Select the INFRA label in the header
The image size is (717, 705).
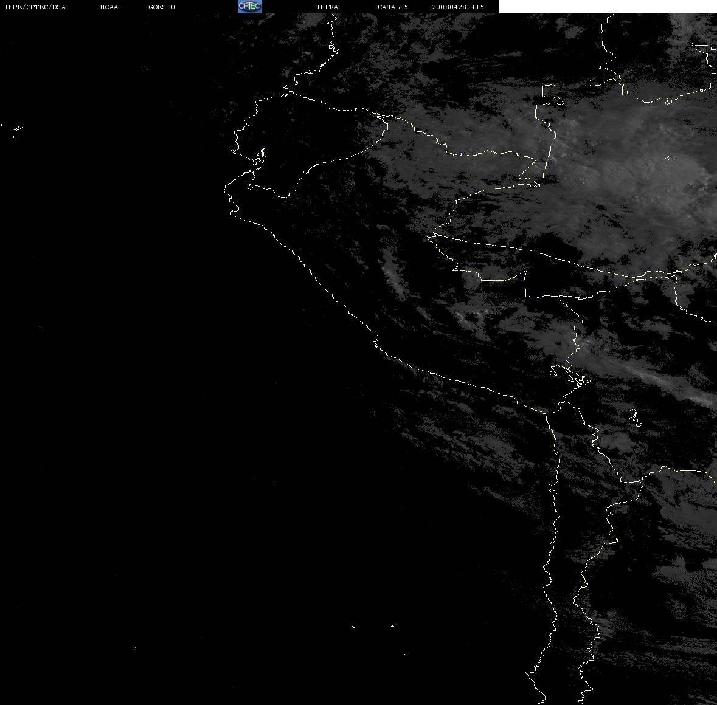(x=327, y=7)
